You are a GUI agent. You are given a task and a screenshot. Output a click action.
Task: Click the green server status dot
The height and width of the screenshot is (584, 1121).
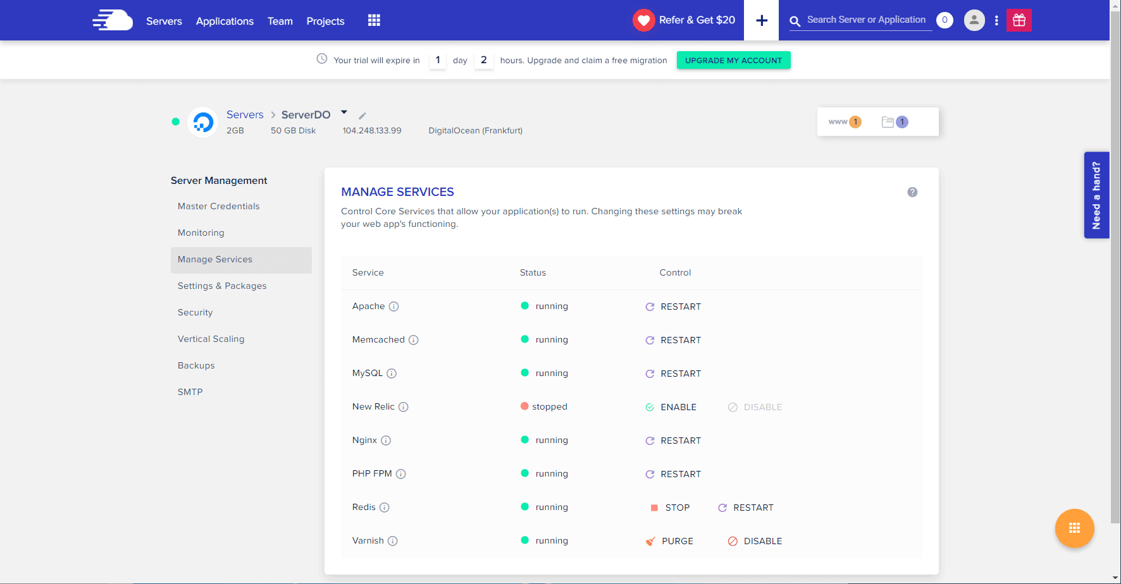click(175, 122)
